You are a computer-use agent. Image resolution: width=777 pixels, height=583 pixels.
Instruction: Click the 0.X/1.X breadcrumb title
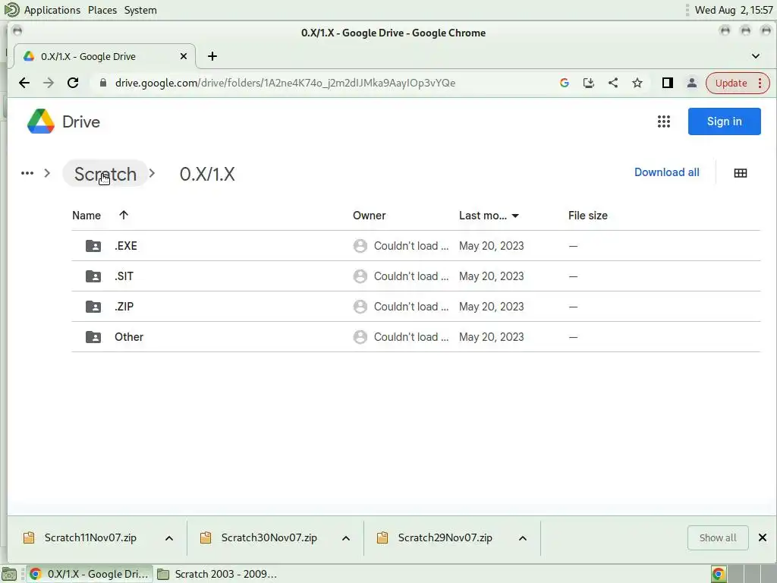click(x=207, y=174)
